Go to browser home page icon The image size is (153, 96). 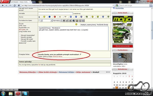[x=19, y=5]
